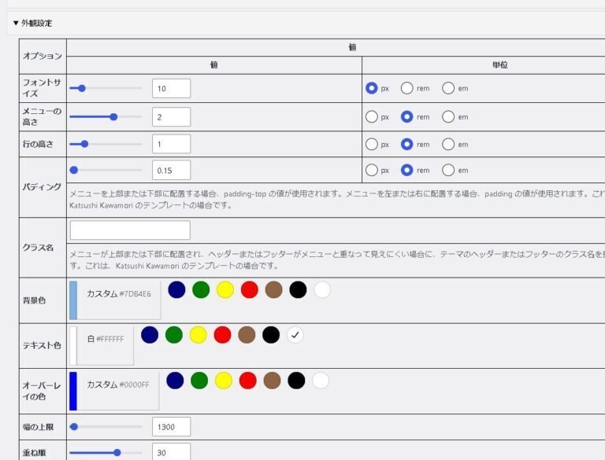Viewport: 605px width, 460px height.
Task: Select em unit for フォントサイズ
Action: (x=448, y=88)
